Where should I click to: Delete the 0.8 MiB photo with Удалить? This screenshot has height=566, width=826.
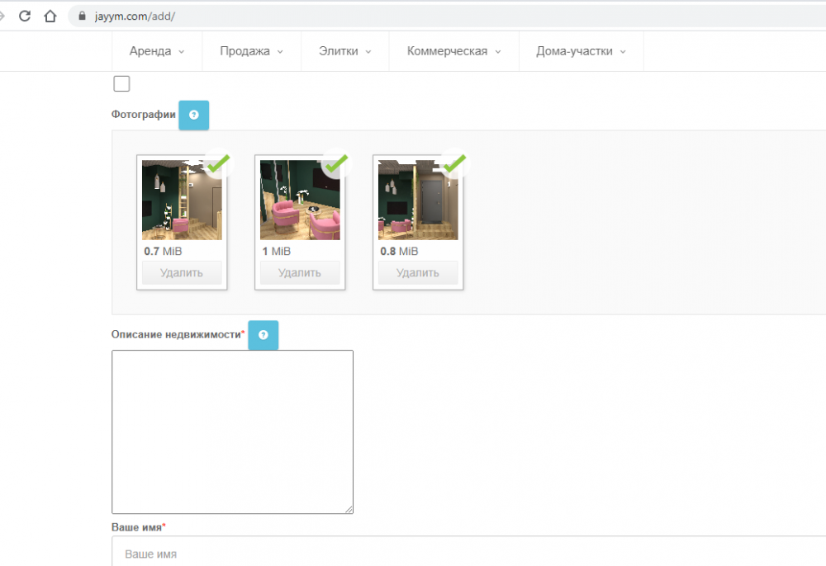click(418, 273)
